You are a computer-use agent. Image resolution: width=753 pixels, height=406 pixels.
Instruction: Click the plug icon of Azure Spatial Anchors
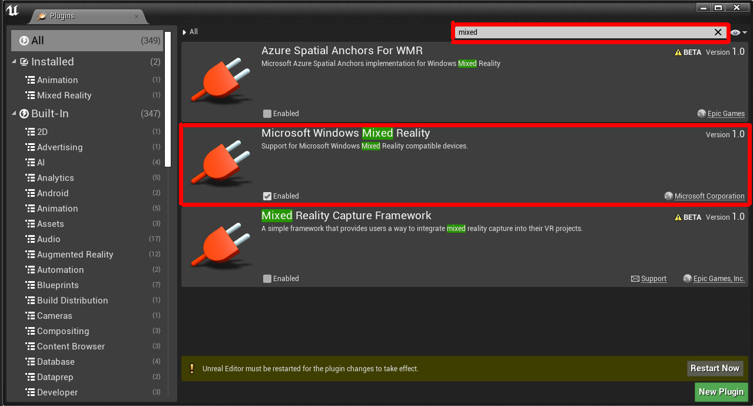pyautogui.click(x=221, y=81)
